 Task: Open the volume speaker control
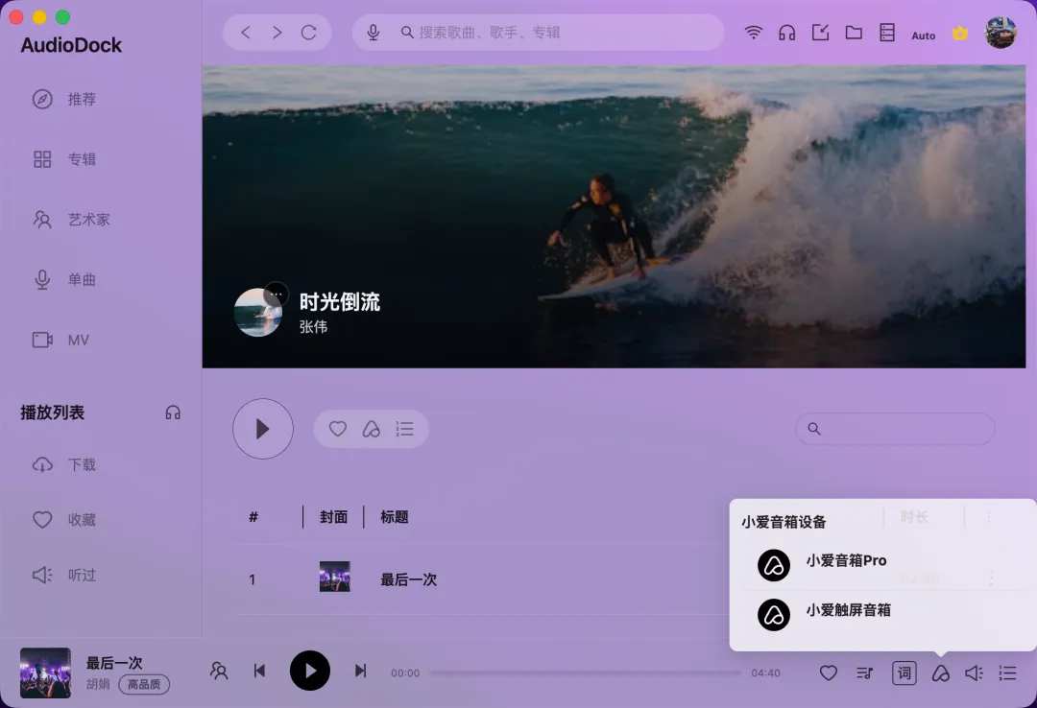coord(974,673)
